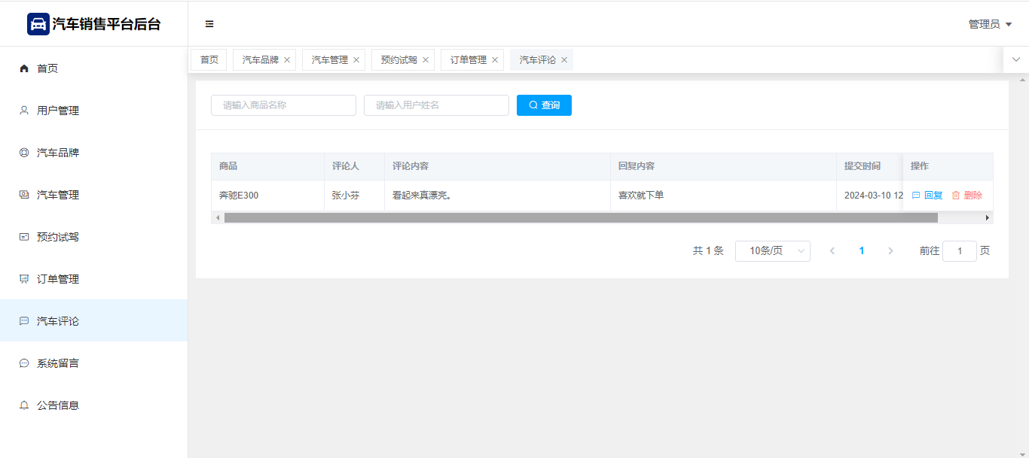
Task: Click the 评论人 column header
Action: (354, 166)
